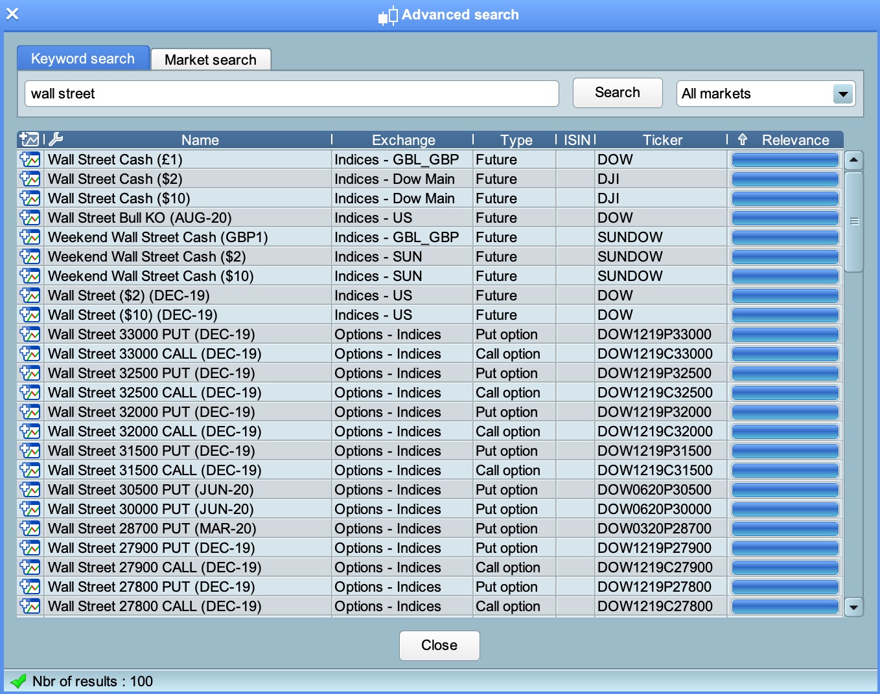Click the wrench settings icon in table header
880x694 pixels.
click(56, 139)
